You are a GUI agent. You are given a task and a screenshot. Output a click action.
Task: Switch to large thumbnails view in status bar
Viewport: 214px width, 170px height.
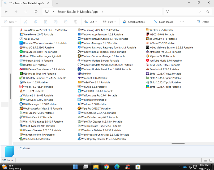pos(211,160)
